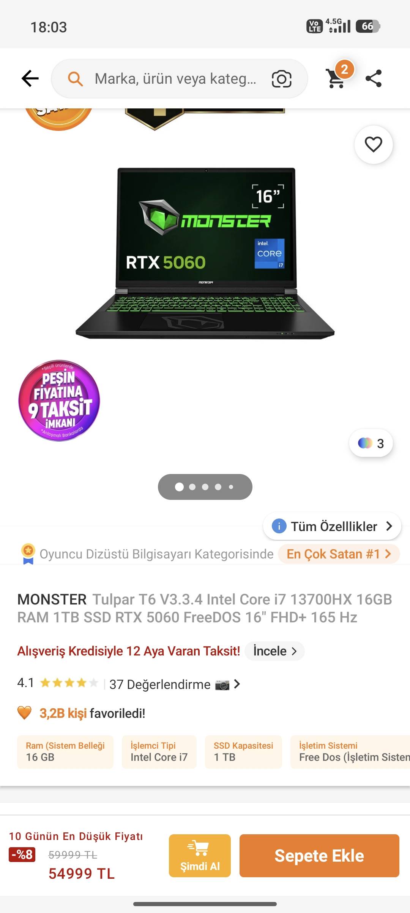
Task: Tap the orange search magnifier icon
Action: click(x=75, y=79)
